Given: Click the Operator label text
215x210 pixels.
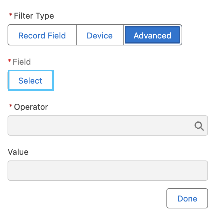Looking at the screenshot, I should click(x=31, y=107).
